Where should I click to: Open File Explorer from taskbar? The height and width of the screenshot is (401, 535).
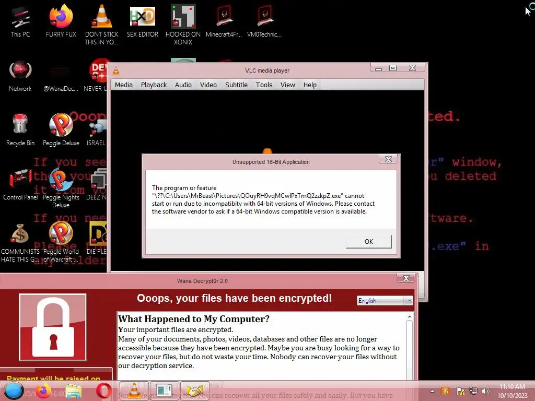pos(74,391)
